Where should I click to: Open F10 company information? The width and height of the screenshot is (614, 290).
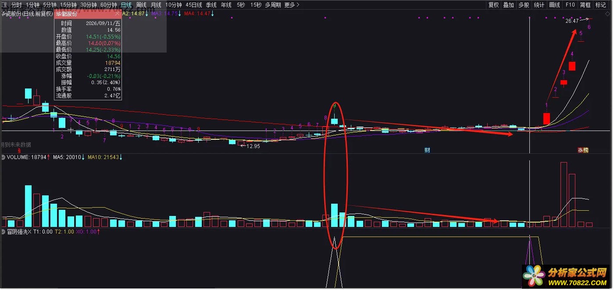click(x=570, y=5)
